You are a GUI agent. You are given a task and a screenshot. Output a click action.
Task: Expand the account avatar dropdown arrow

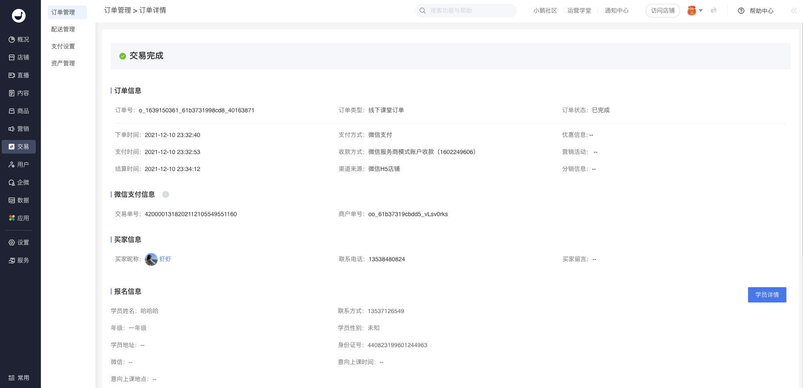(701, 11)
